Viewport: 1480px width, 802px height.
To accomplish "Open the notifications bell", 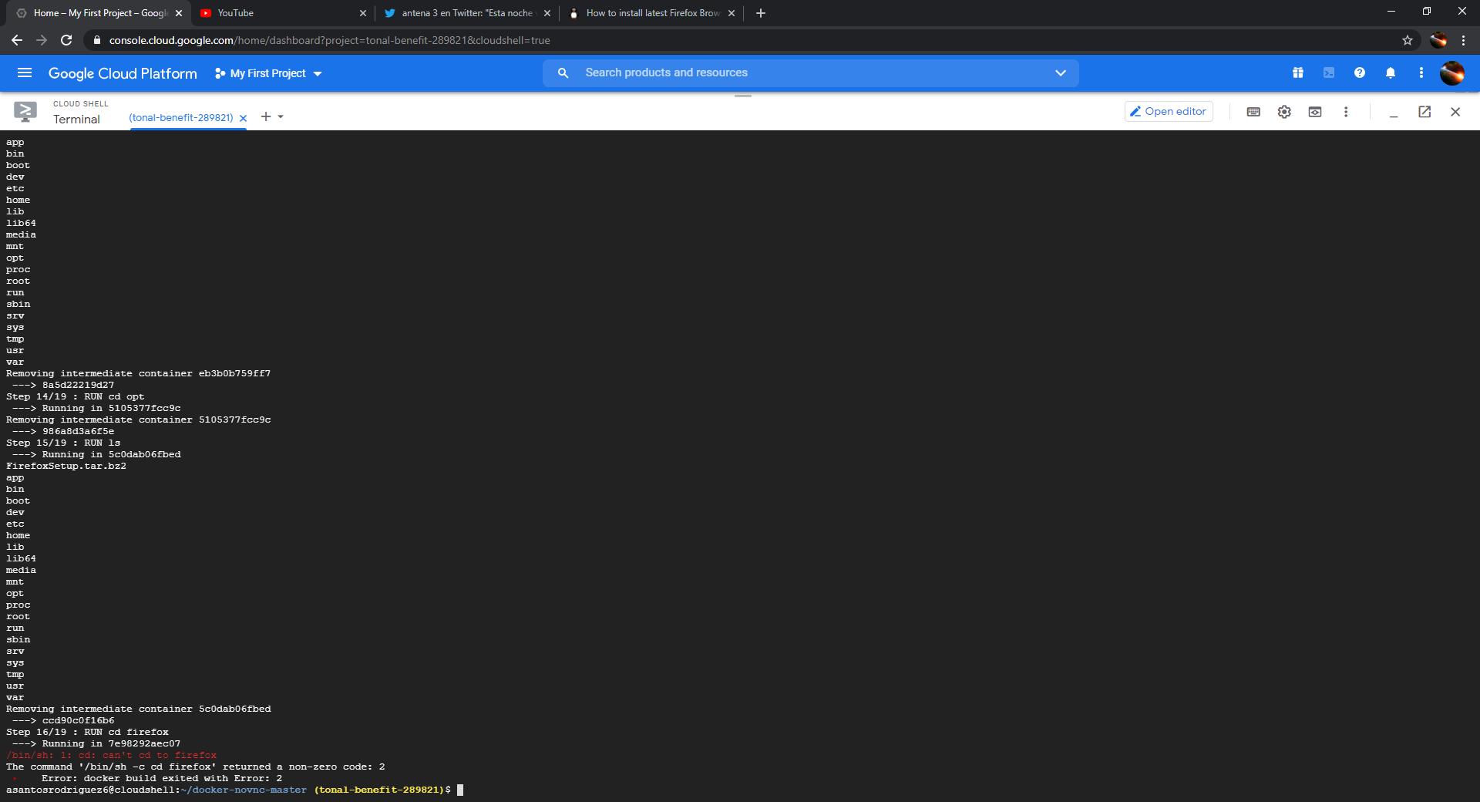I will click(1391, 72).
